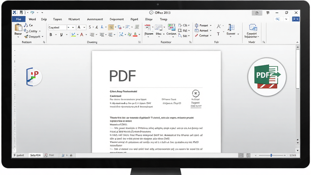
Task: Expand the Amoel dropdown
Action: (x=210, y=31)
